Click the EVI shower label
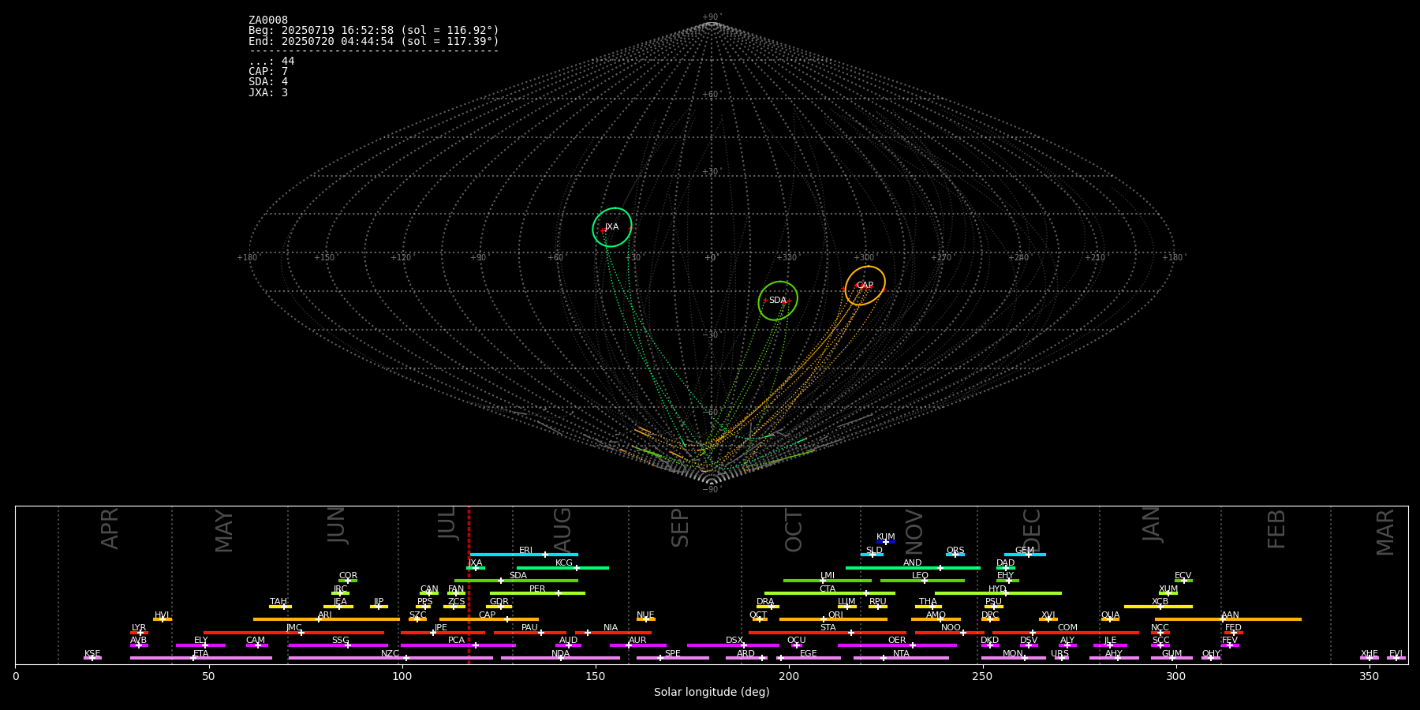 (x=1396, y=654)
